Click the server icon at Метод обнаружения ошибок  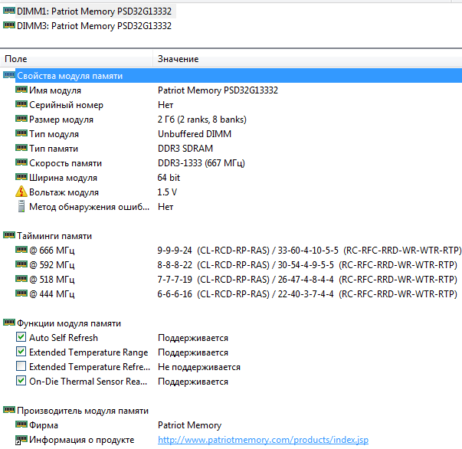pos(21,206)
